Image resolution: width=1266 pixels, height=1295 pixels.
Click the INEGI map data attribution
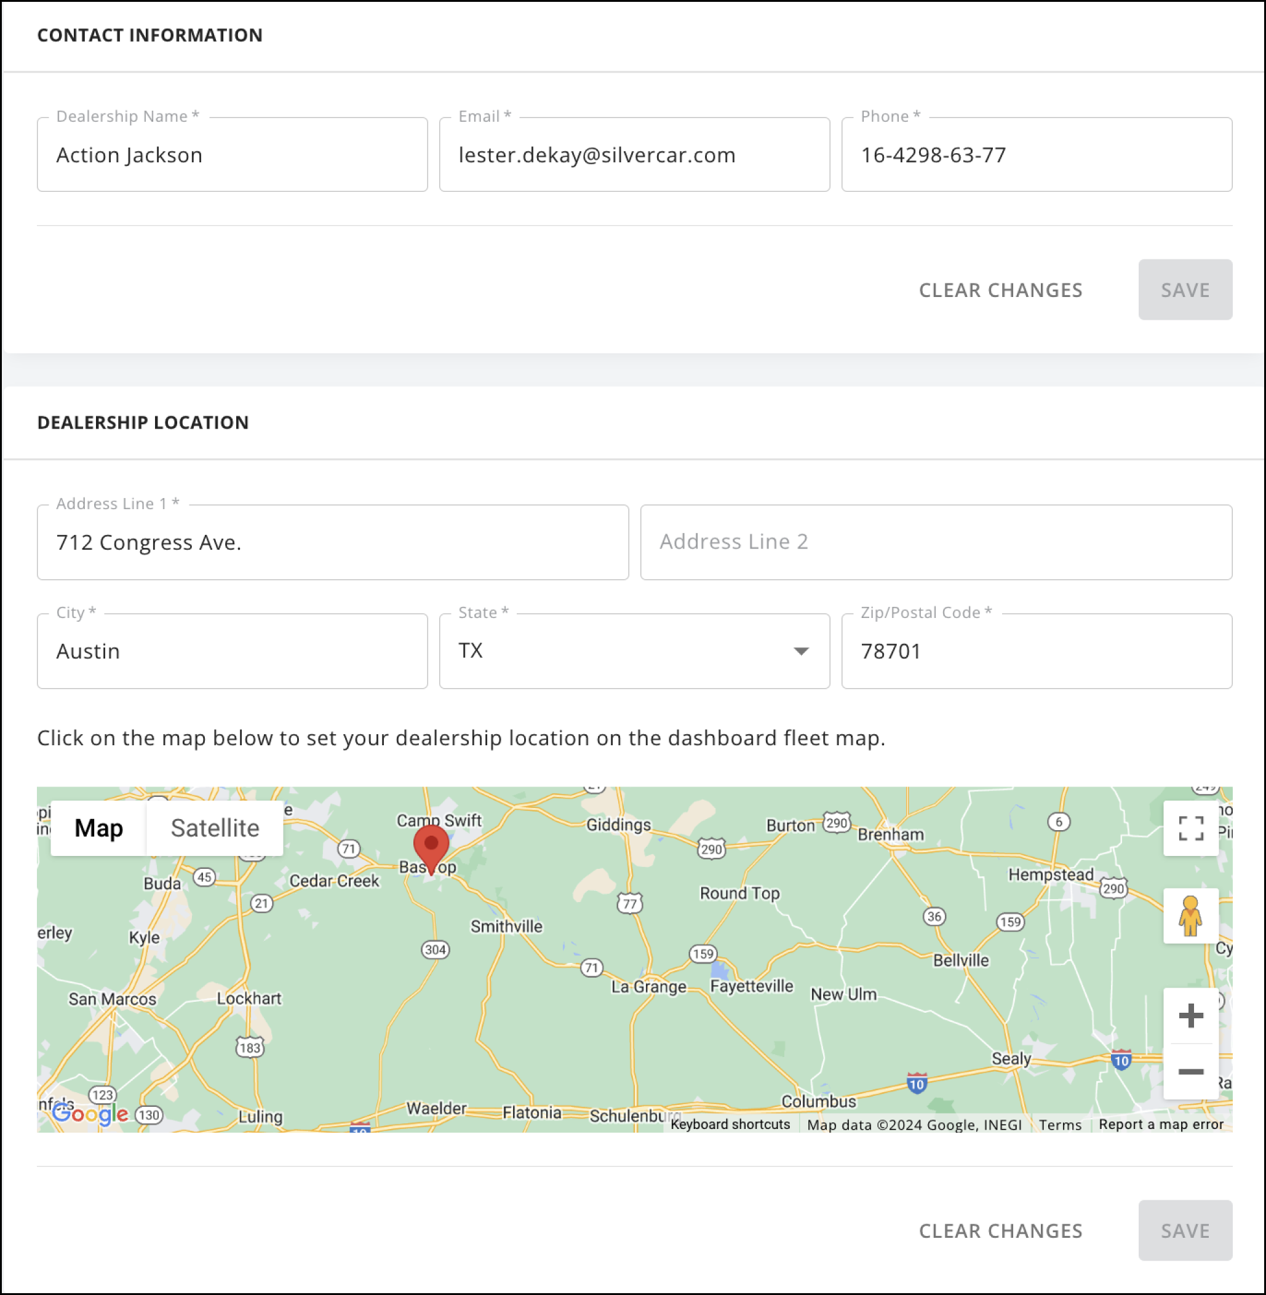[1001, 1125]
